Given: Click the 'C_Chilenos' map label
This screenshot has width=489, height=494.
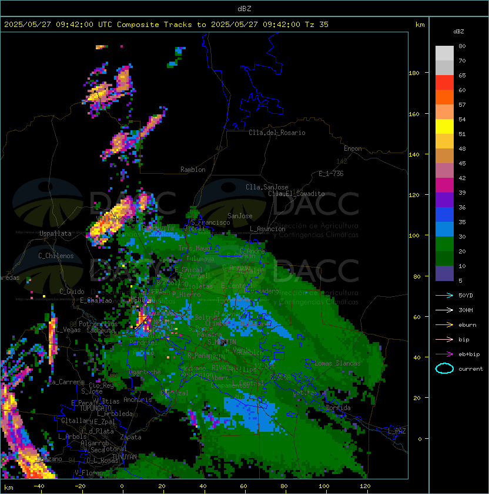Looking at the screenshot, I should pyautogui.click(x=56, y=256).
